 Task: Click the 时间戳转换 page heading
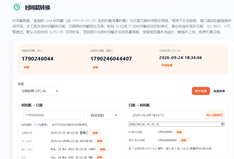tap(37, 8)
